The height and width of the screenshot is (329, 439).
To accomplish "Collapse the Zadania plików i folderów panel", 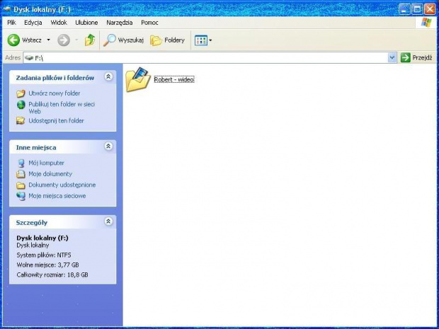I will pyautogui.click(x=108, y=76).
